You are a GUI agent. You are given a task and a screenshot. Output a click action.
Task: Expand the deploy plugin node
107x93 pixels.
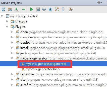12,43
